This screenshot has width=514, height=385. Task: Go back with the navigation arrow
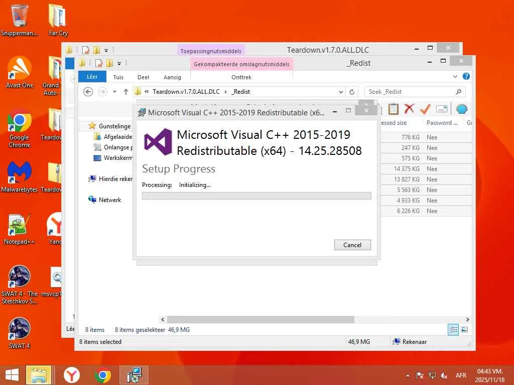88,92
